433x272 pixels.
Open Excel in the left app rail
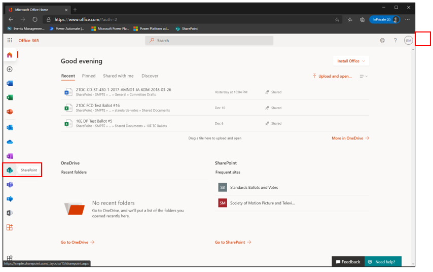click(x=10, y=97)
